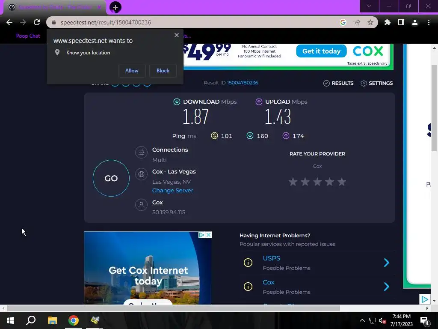This screenshot has height=329, width=438.
Task: Click the Cox user profile icon
Action: pos(141,205)
